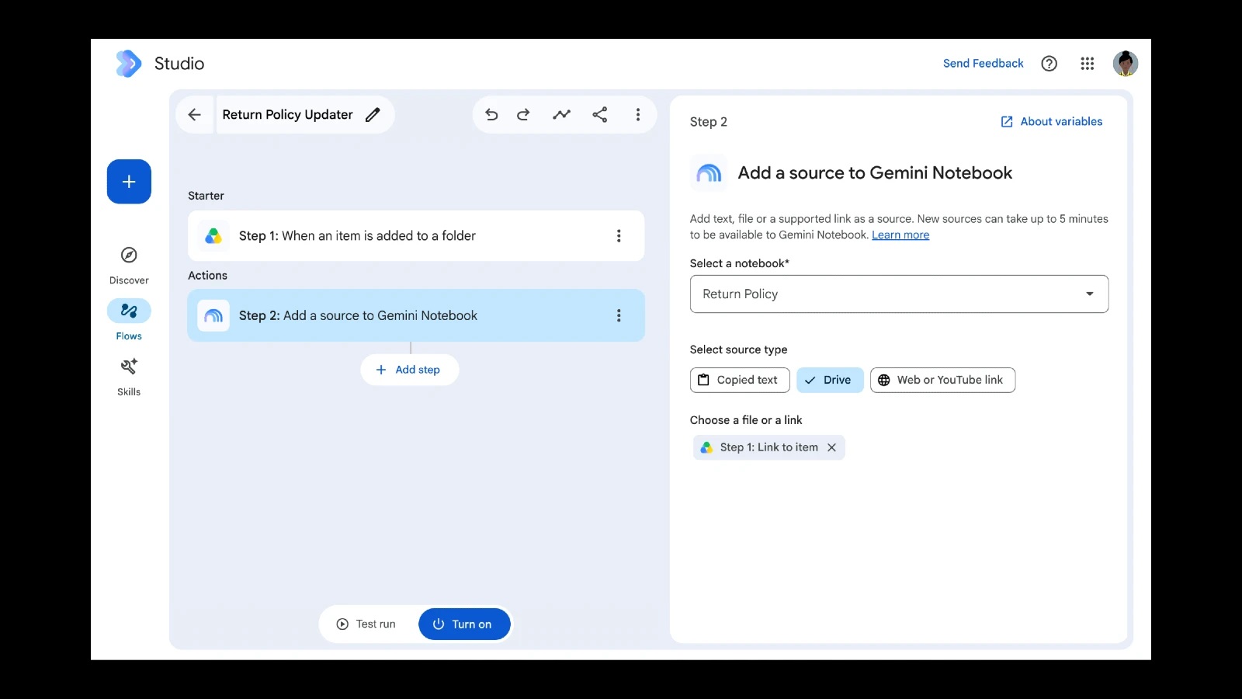Open the activity trend line icon

click(x=561, y=115)
